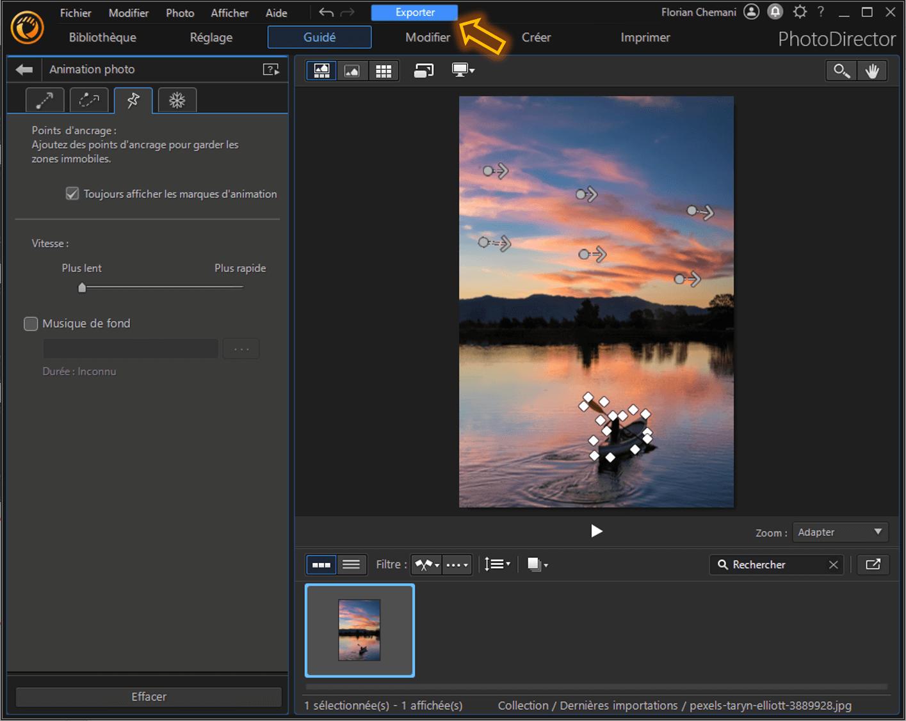Click the hand pan tool
Viewport: 906px width, 721px height.
tap(872, 70)
